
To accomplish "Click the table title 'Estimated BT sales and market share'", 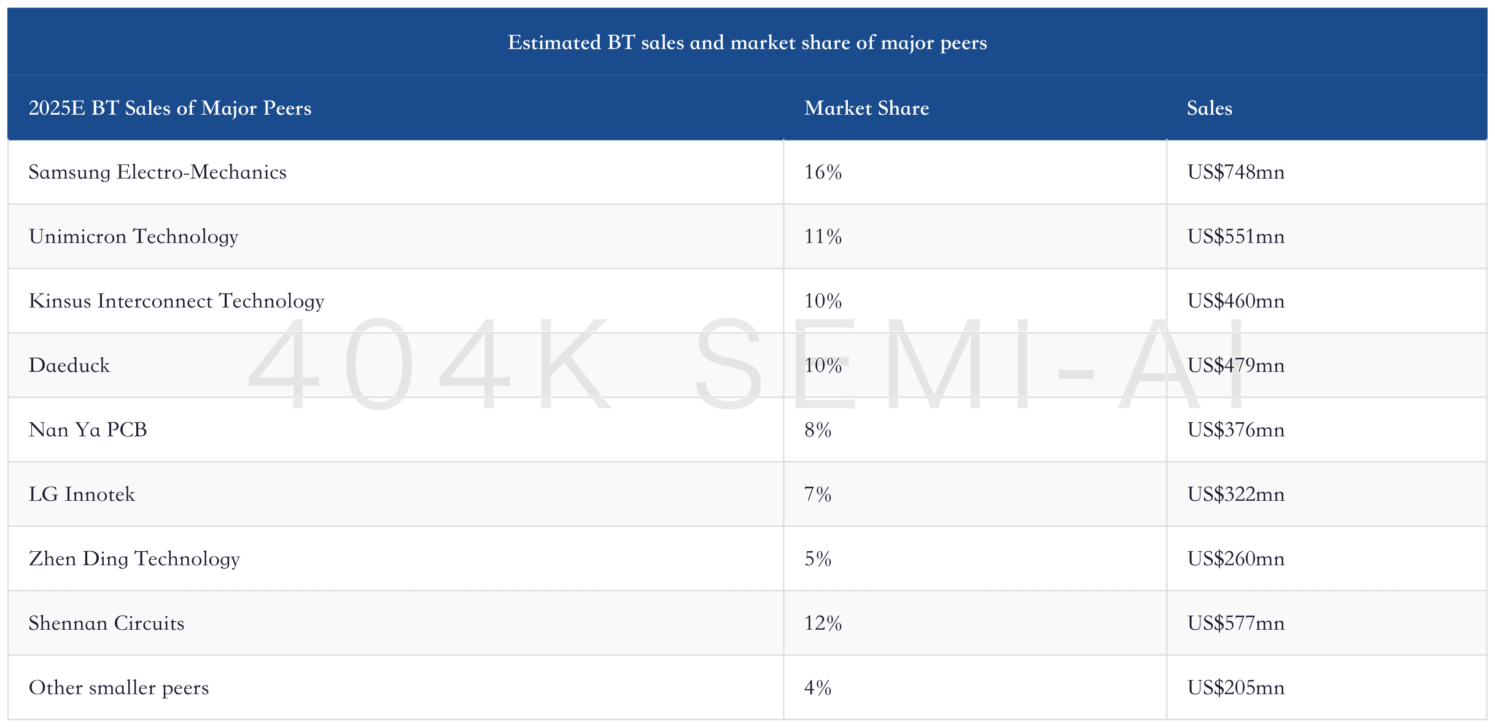I will pos(747,42).
